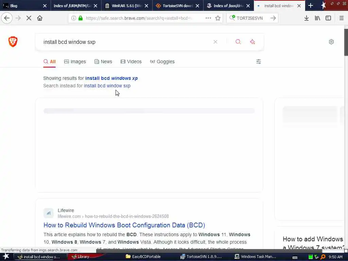348x261 pixels.
Task: Stop loading the page
Action: (x=29, y=18)
